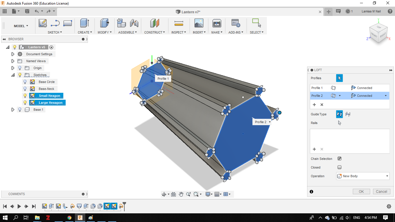
Task: Open the CREATE menu
Action: click(85, 32)
